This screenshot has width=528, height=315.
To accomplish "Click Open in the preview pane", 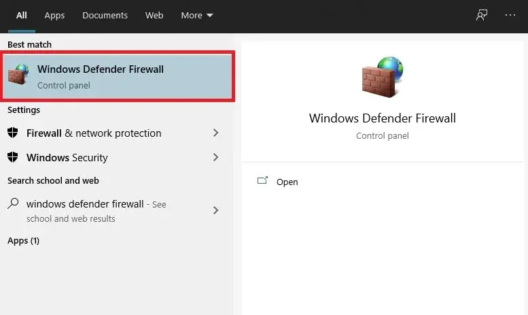I will (x=287, y=182).
